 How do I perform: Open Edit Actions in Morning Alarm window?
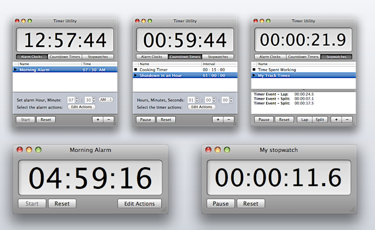(x=139, y=204)
